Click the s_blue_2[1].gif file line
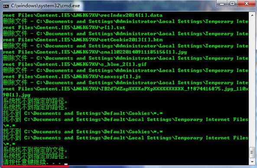Image resolution: width=257 pixels, height=168 pixels. click(x=75, y=64)
